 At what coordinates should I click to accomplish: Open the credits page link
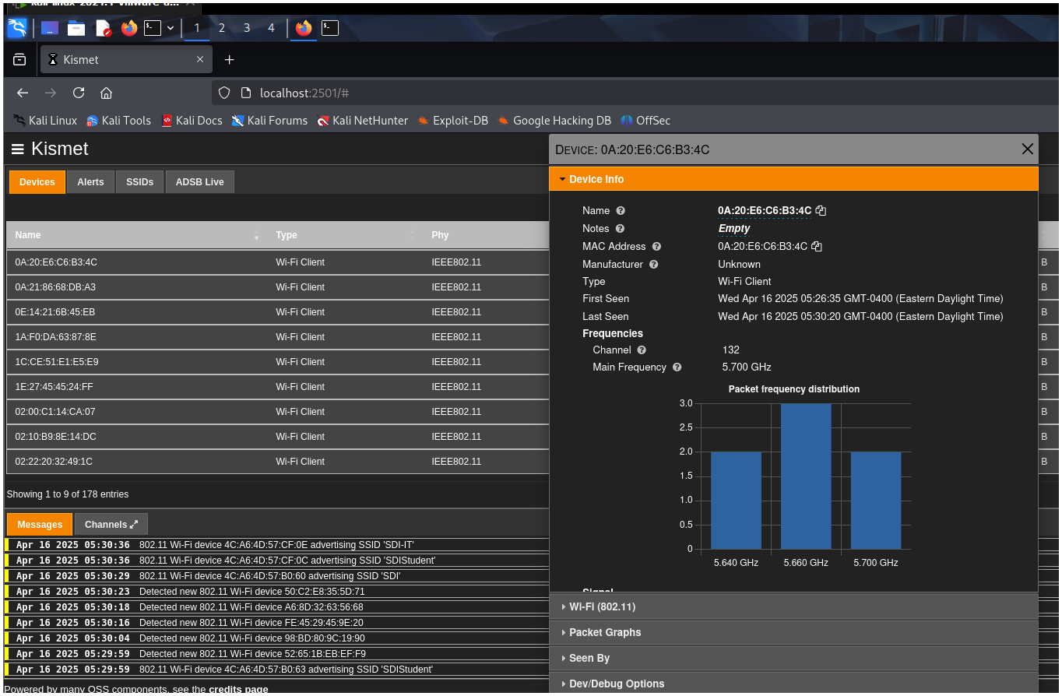[x=238, y=690]
